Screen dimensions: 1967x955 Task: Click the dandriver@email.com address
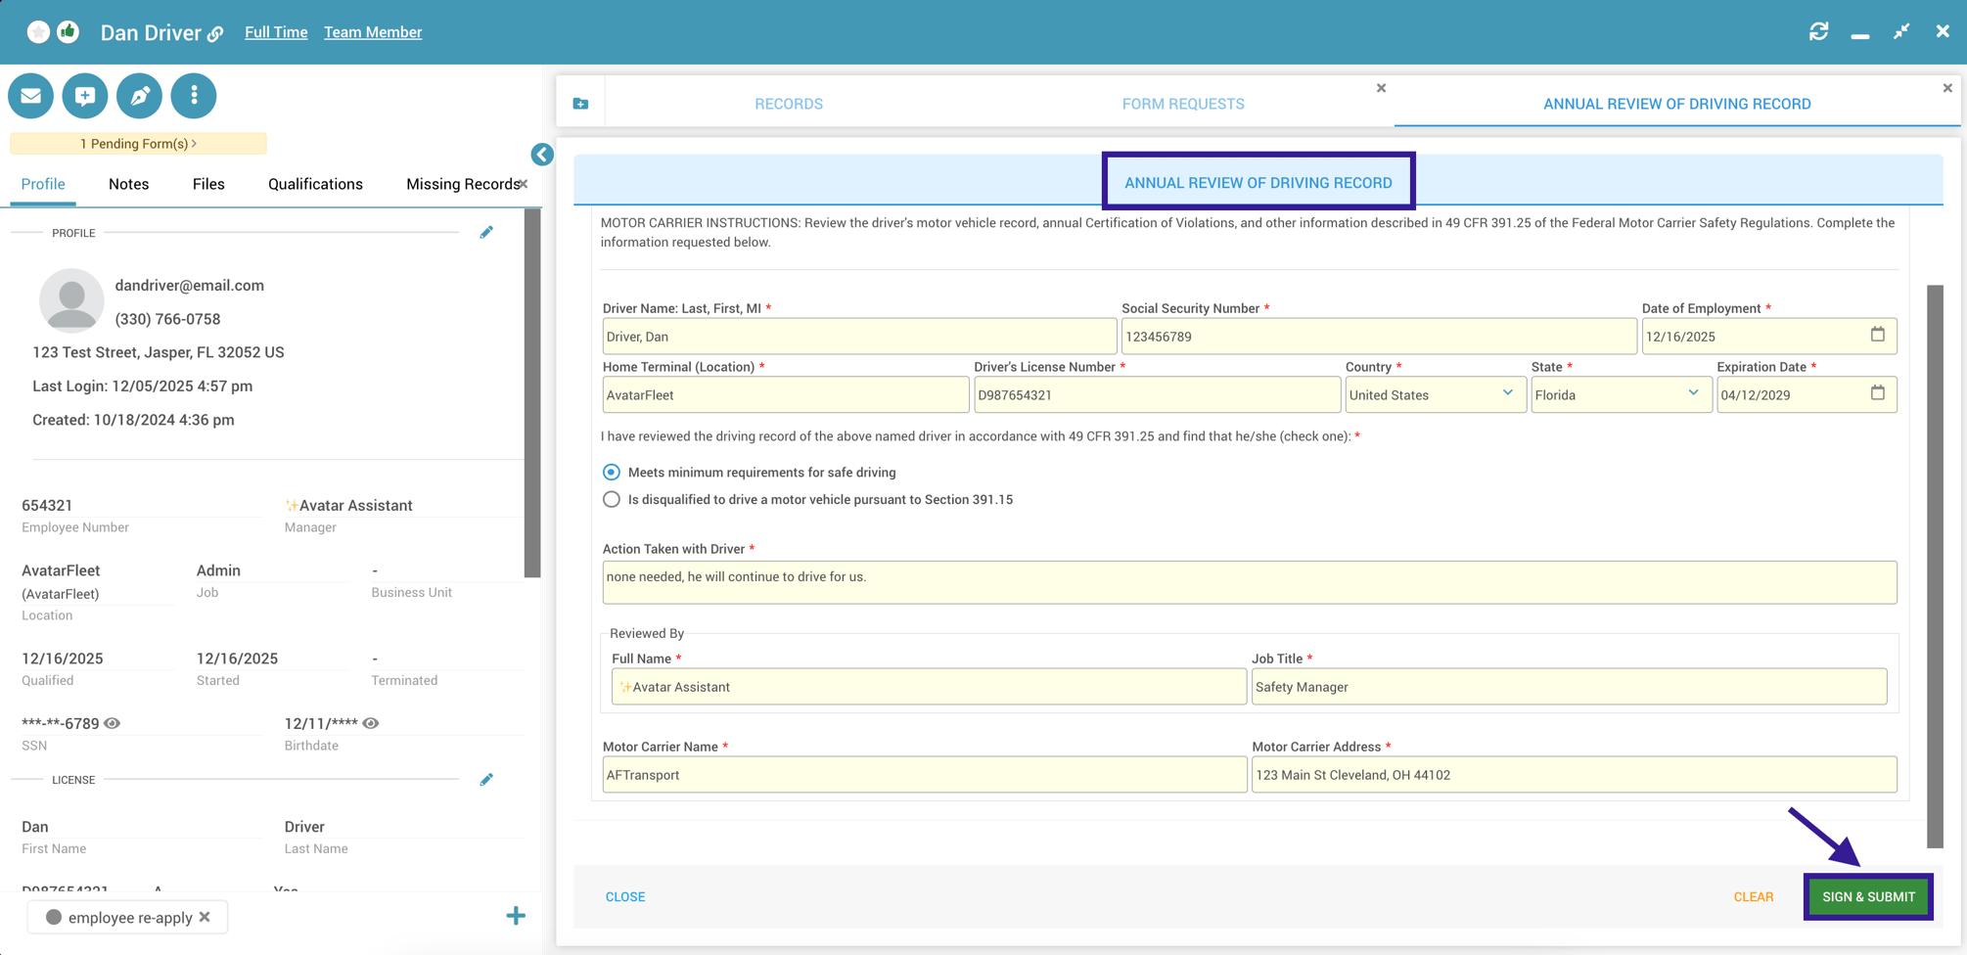pyautogui.click(x=190, y=286)
